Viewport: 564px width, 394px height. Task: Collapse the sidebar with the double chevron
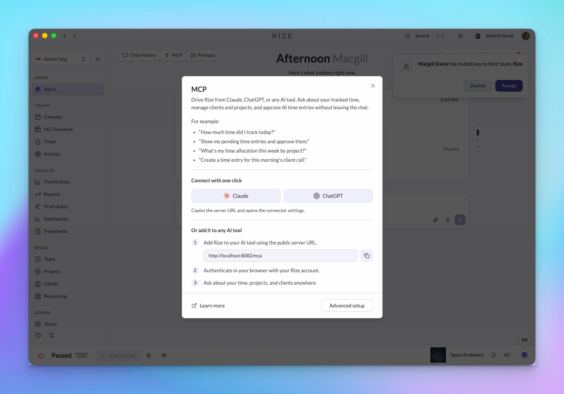pyautogui.click(x=98, y=59)
